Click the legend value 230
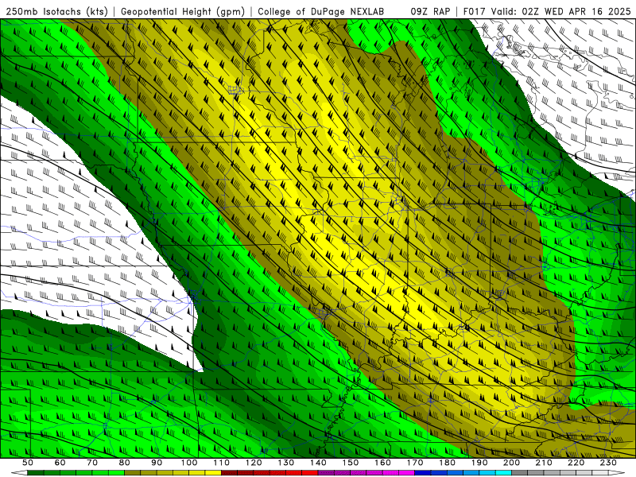This screenshot has width=636, height=477. point(608,463)
